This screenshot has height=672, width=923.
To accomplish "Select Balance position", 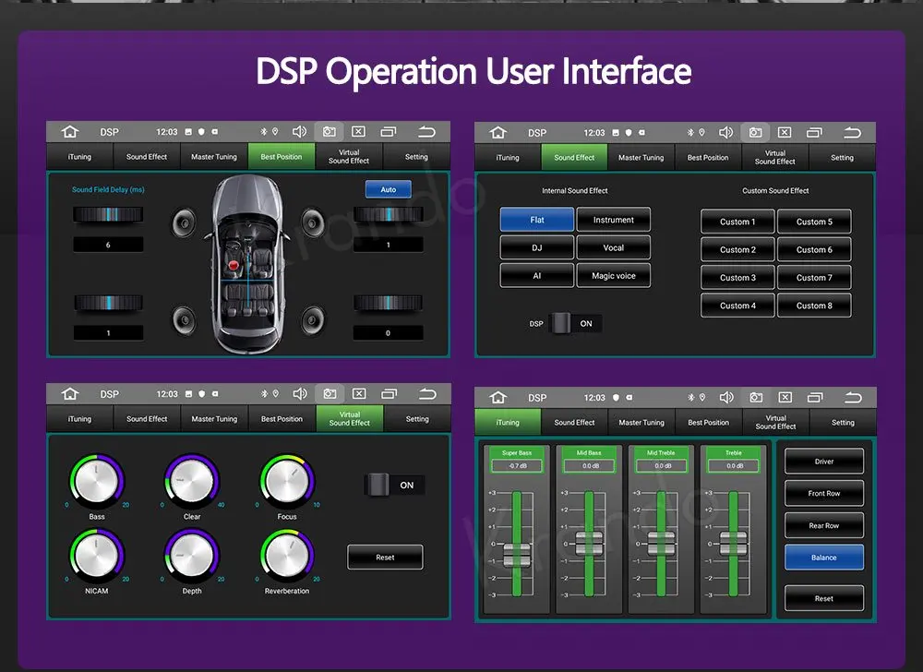I will coord(824,558).
